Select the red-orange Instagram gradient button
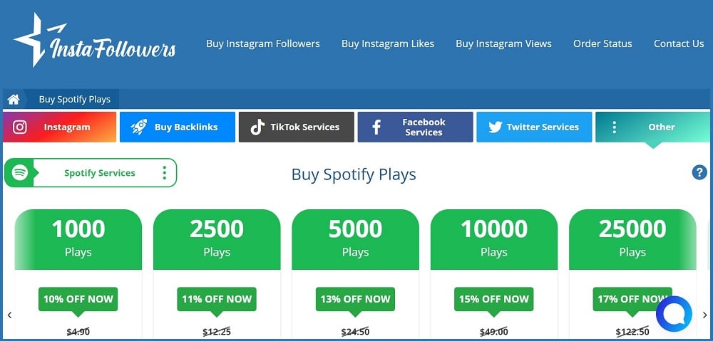The height and width of the screenshot is (341, 713). tap(60, 127)
